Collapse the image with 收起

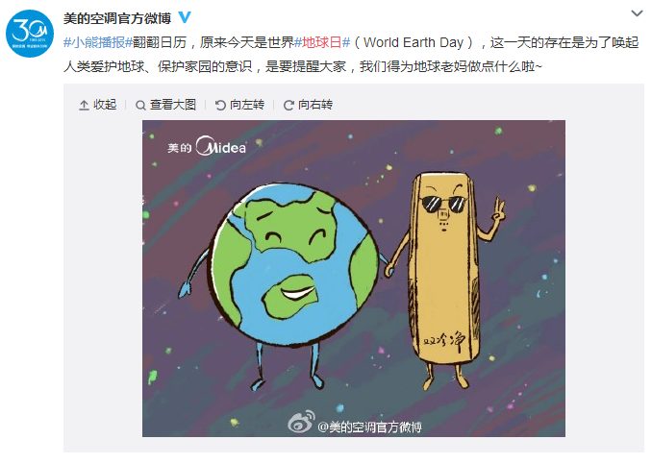(98, 105)
